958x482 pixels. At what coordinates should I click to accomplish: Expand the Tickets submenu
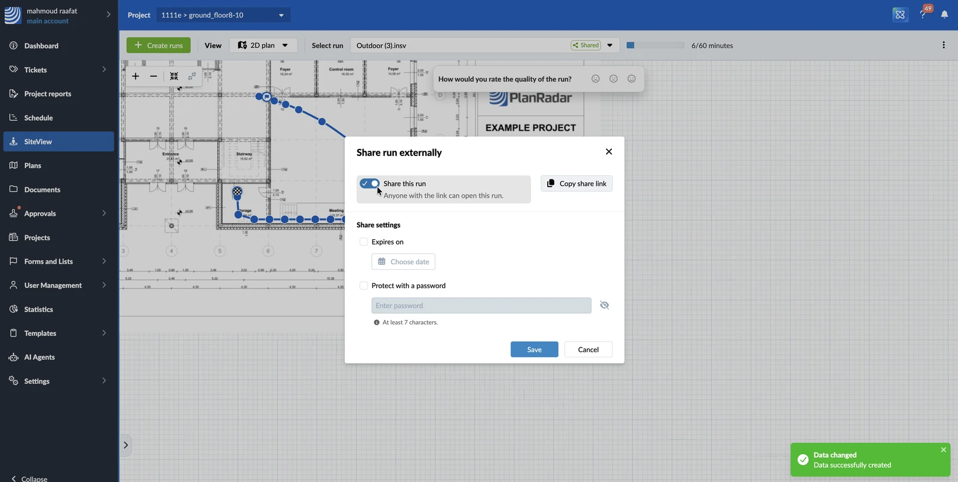pyautogui.click(x=104, y=70)
